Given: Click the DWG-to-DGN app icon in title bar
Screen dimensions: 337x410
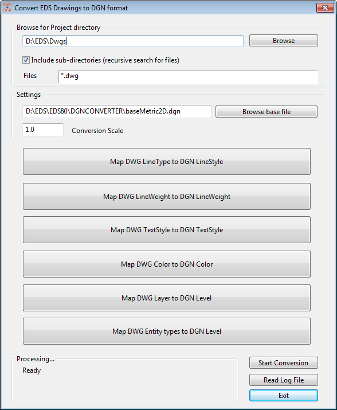Looking at the screenshot, I should 7,7.
